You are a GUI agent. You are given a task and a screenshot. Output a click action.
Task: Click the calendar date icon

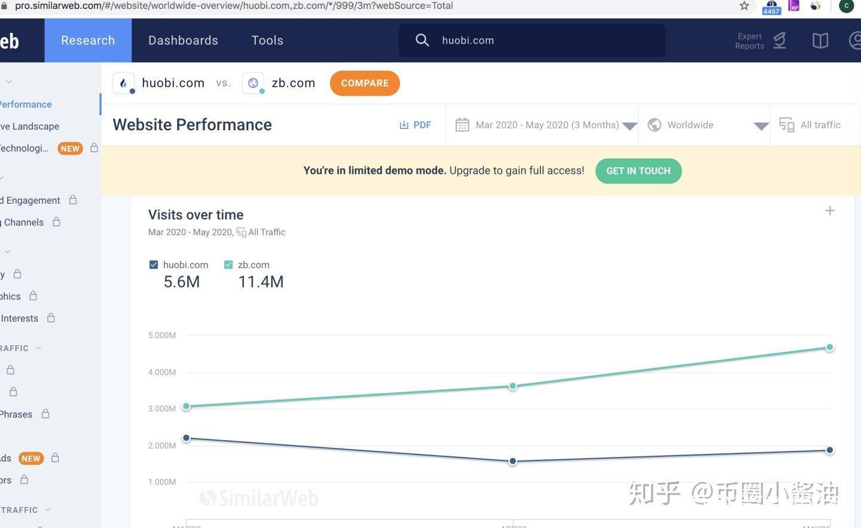click(x=462, y=125)
